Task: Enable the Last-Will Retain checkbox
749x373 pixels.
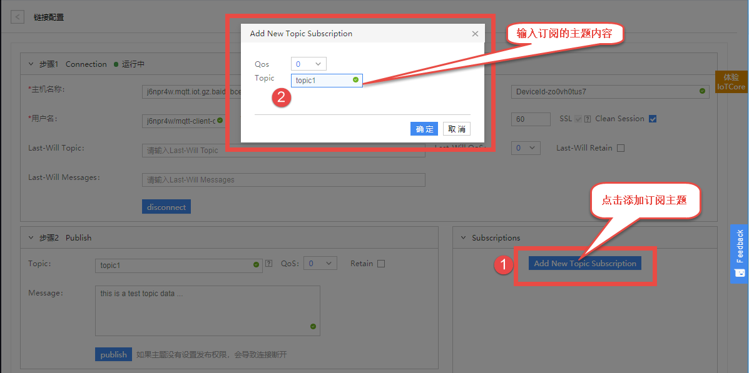Action: point(620,147)
